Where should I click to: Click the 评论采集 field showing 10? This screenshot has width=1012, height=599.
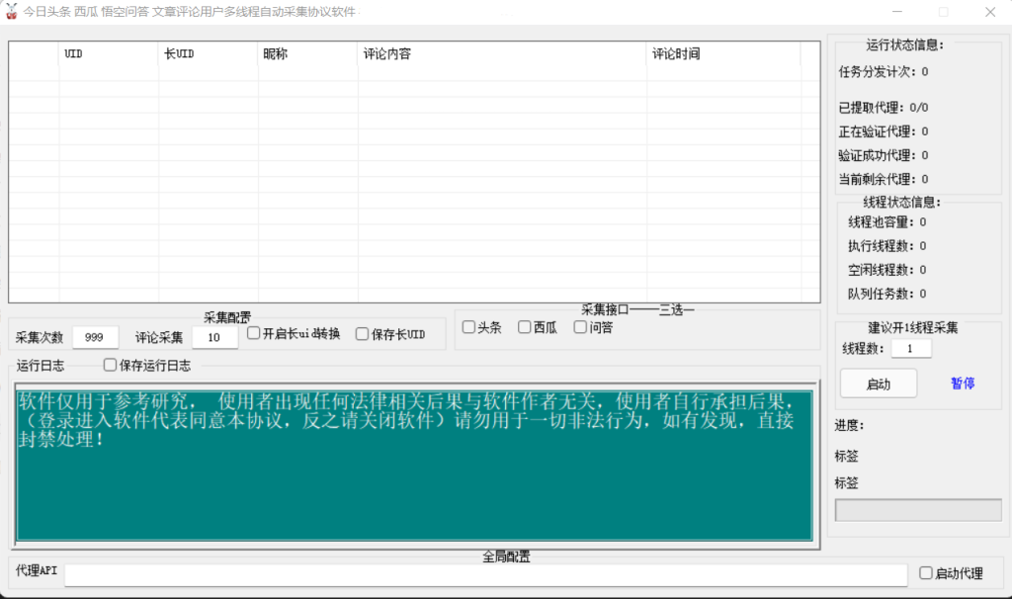(214, 337)
